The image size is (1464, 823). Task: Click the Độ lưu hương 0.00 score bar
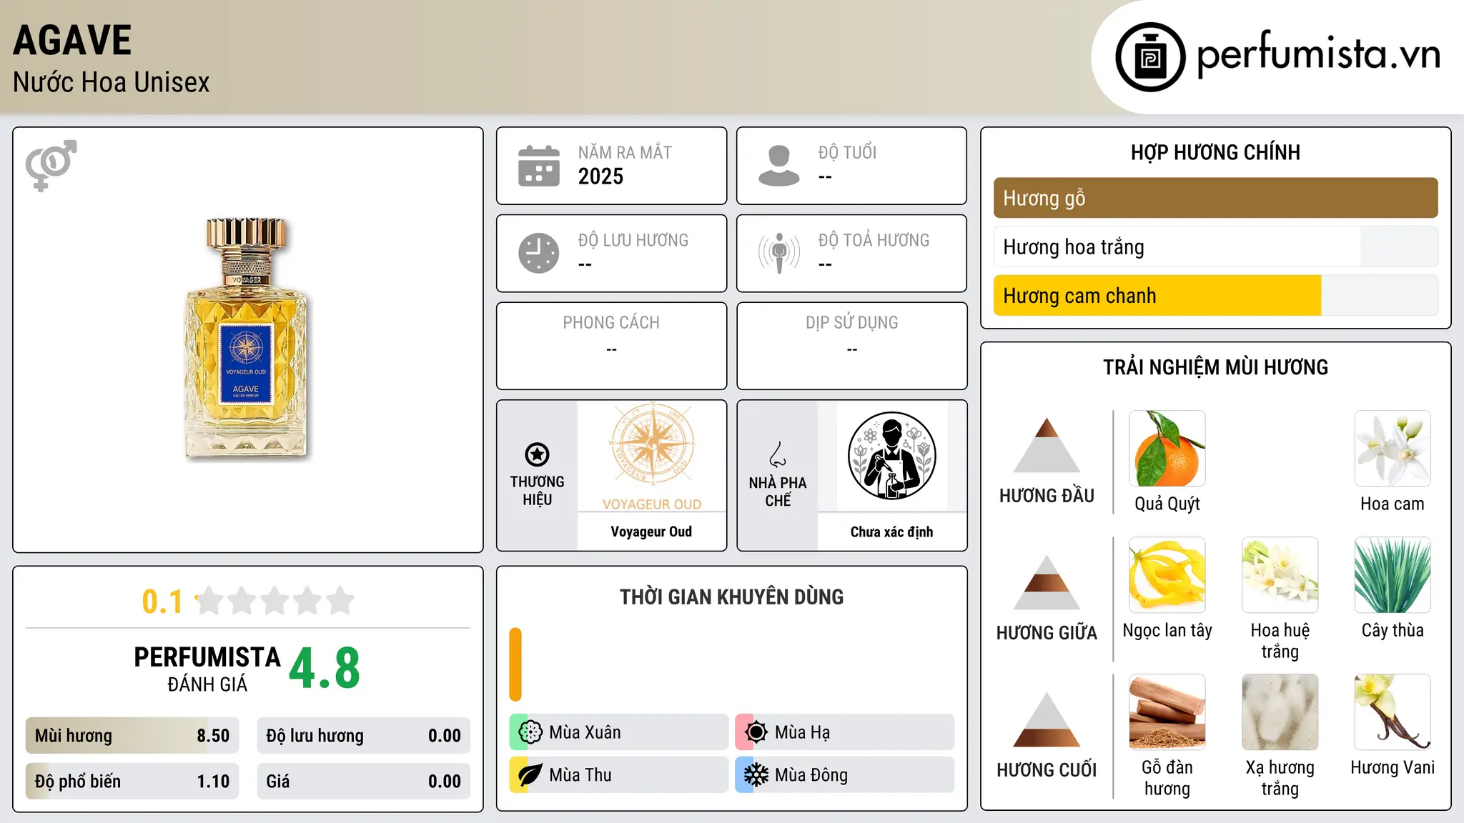click(363, 736)
